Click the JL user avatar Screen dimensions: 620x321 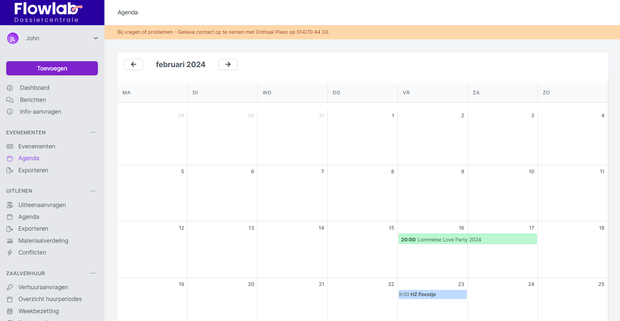(12, 39)
